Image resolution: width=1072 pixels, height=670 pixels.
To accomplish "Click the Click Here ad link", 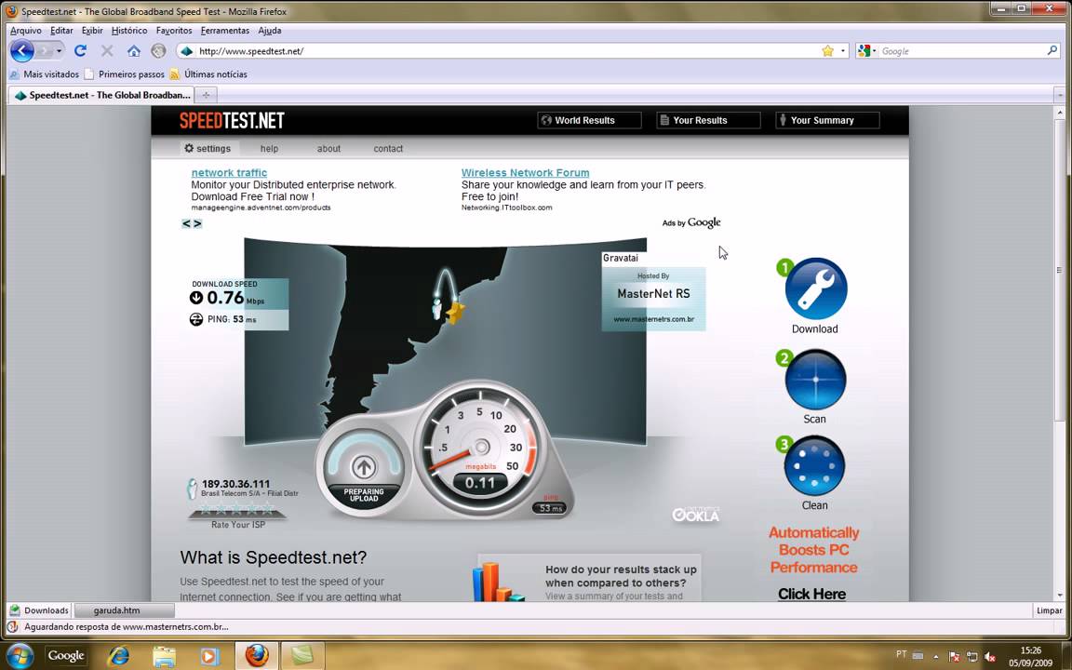I will point(812,594).
